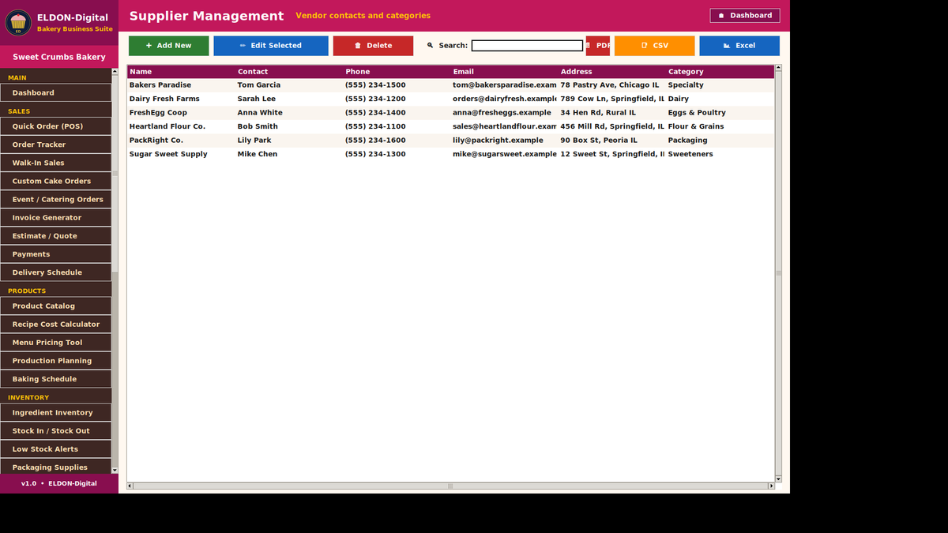948x533 pixels.
Task: Click the table vertical scroll down arrow
Action: point(778,479)
